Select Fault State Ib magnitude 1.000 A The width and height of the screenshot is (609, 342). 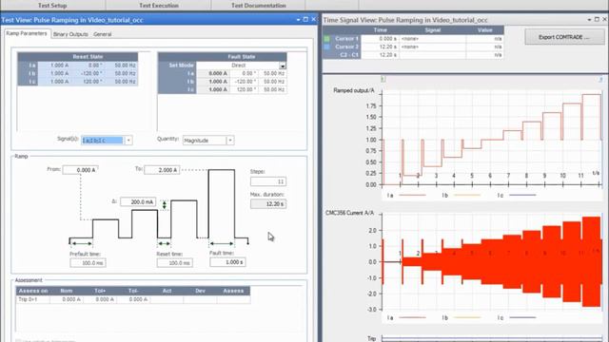pyautogui.click(x=212, y=82)
